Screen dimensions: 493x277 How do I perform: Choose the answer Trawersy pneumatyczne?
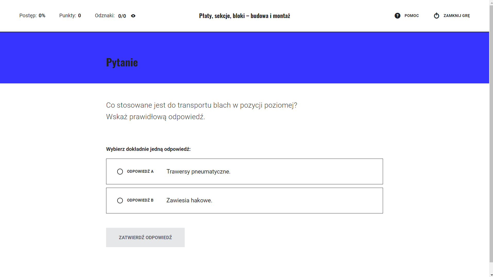(198, 171)
